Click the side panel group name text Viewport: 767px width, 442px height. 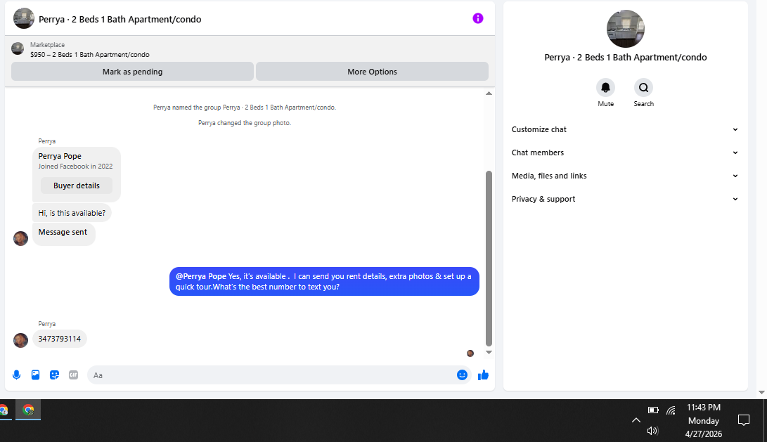625,57
